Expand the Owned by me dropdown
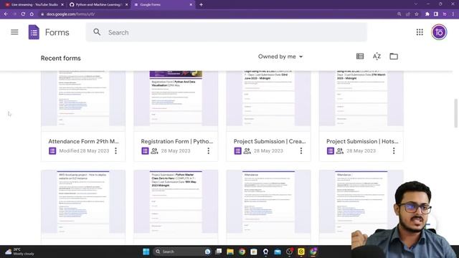The width and height of the screenshot is (459, 258). [280, 57]
